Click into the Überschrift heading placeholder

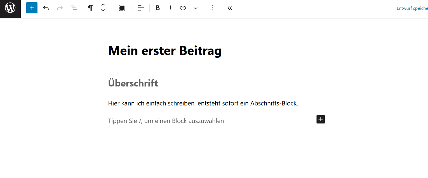click(x=133, y=83)
